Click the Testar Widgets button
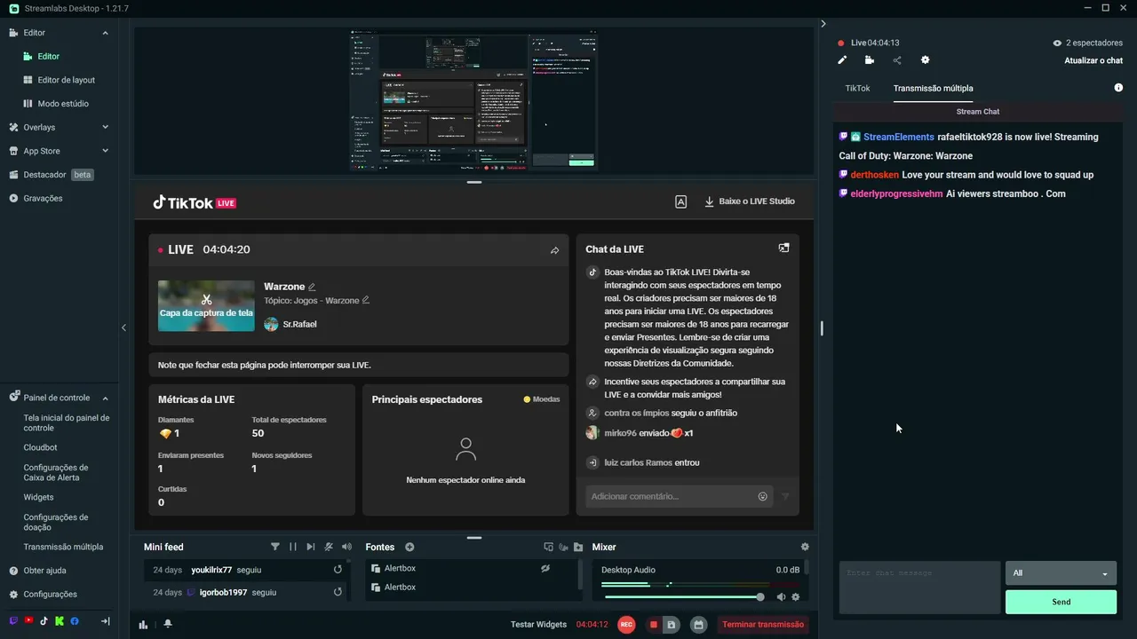This screenshot has width=1137, height=639. tap(538, 625)
